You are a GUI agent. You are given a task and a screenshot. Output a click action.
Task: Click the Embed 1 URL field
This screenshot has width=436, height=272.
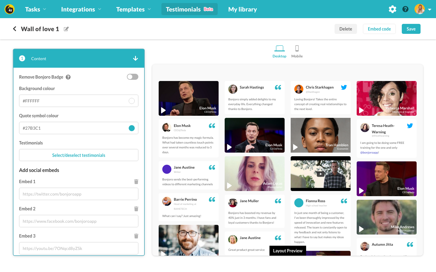pyautogui.click(x=79, y=194)
